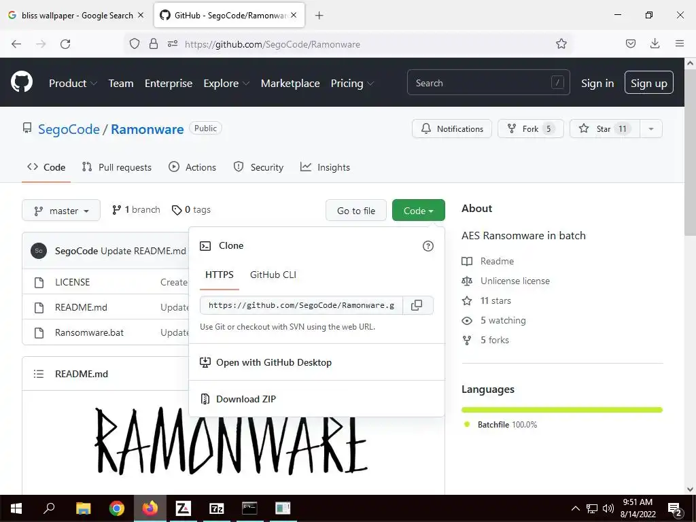Click the SegoCode avatar in commit row

(39, 251)
